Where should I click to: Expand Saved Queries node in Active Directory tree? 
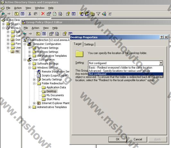pyautogui.click(x=3, y=24)
